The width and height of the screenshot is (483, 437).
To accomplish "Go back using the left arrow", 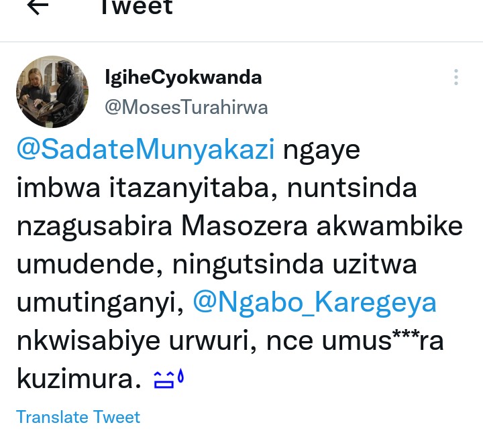I will [x=38, y=6].
